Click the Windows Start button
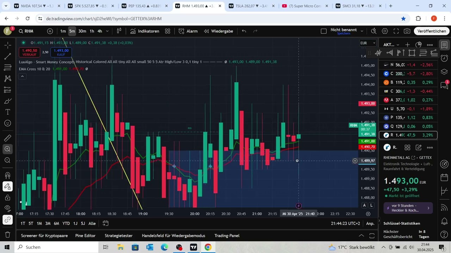 7,247
